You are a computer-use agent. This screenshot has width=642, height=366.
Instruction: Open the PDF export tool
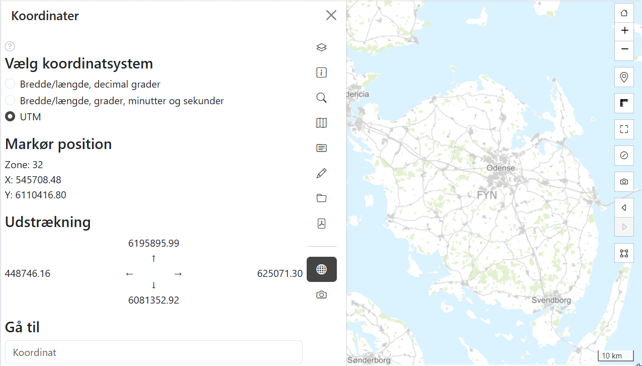coord(322,224)
